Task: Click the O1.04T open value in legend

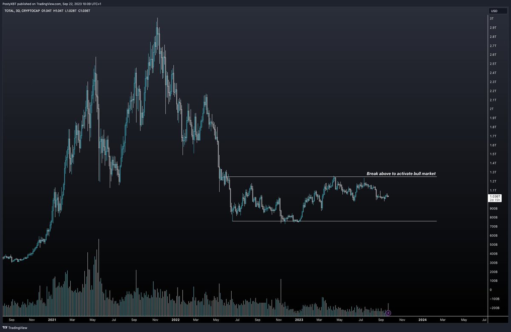Action: 46,10
